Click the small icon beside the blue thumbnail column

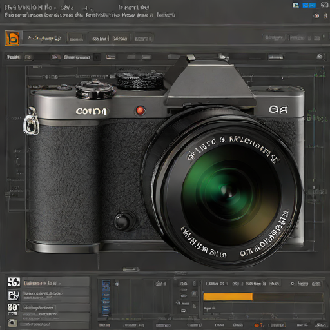pos(117,284)
